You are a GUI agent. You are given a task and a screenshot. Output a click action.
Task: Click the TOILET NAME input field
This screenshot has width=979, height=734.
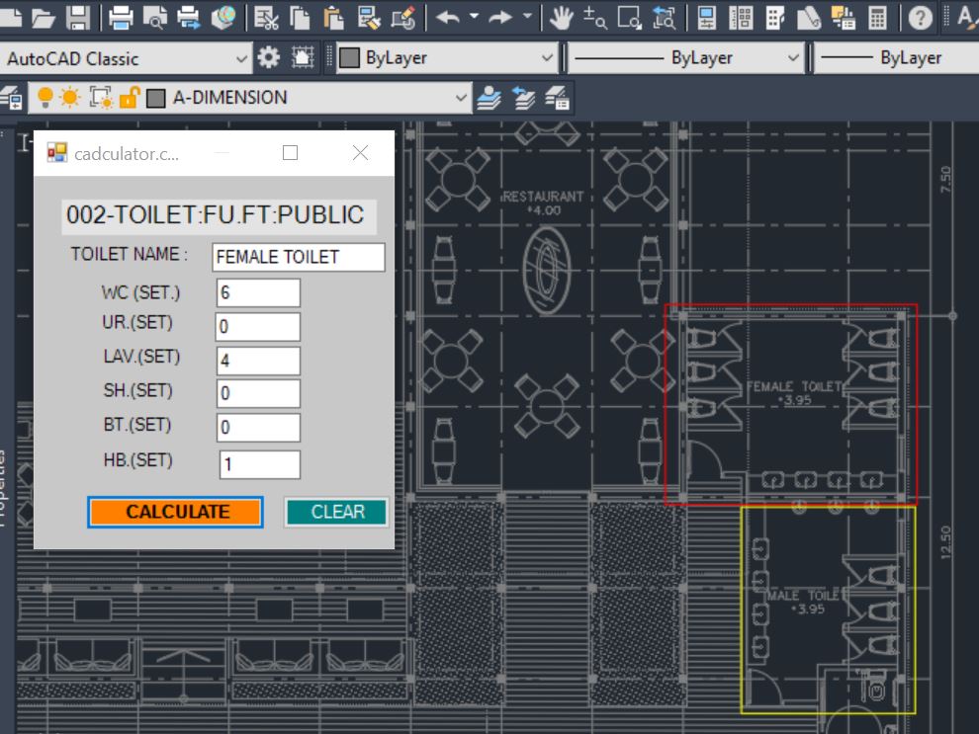click(x=298, y=257)
